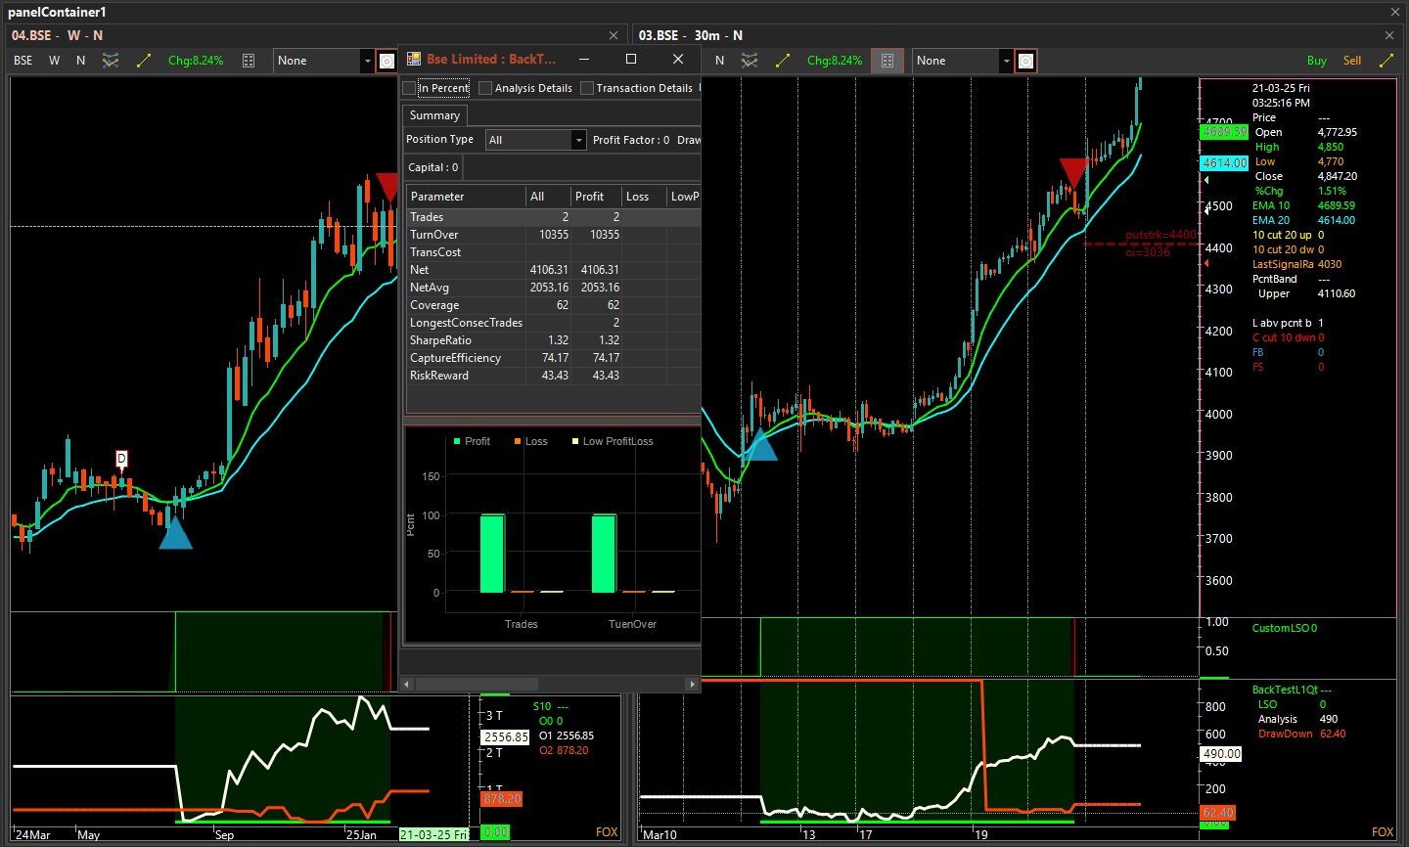Select the Trades row in summary table

pyautogui.click(x=553, y=217)
